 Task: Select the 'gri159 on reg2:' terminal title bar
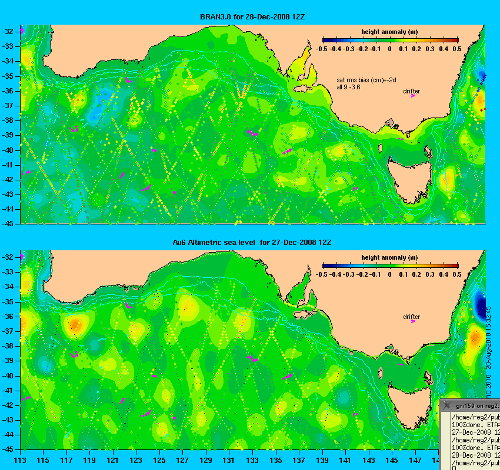(471, 405)
